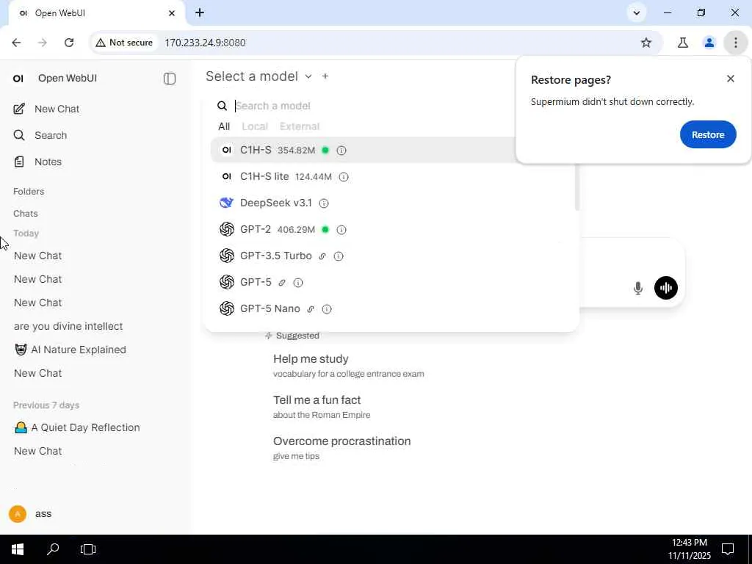Screen dimensions: 752x564
Task: Open the browser profile avatar icon
Action: [x=709, y=43]
